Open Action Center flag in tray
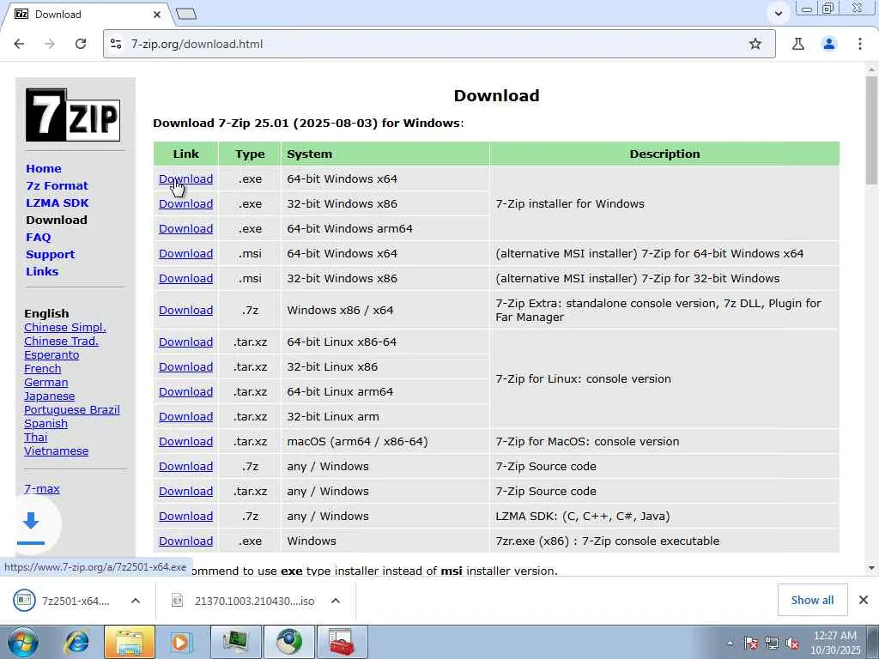 pos(750,644)
